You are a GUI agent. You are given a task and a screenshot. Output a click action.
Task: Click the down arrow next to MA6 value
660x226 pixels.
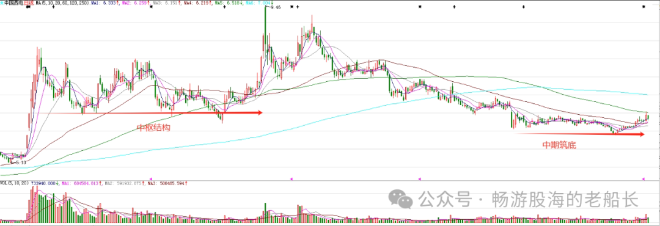pos(273,3)
